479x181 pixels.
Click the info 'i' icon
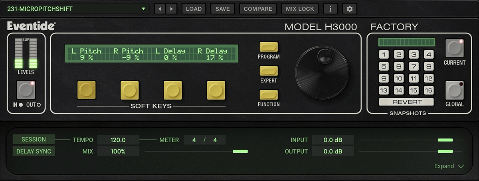pos(331,9)
